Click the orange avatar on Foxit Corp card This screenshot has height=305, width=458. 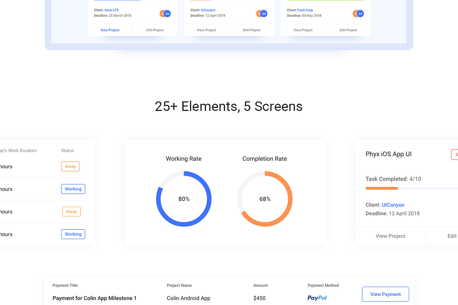[355, 14]
